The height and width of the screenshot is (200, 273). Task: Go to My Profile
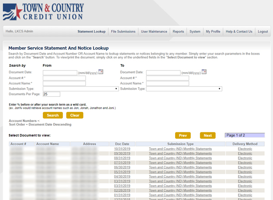[213, 31]
